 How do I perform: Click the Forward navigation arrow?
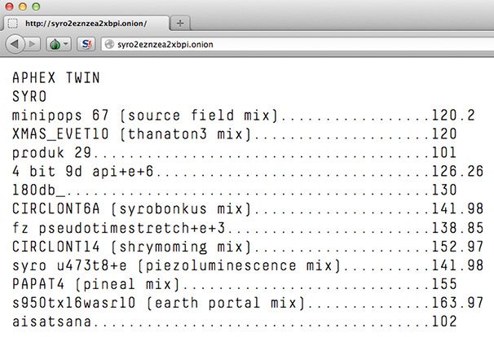33,43
